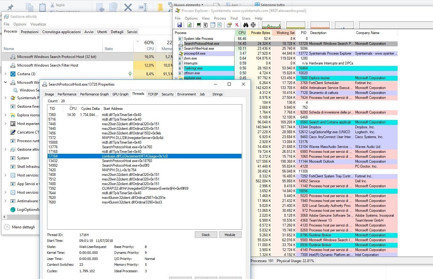Select Cortana icon row in Gestione attività

point(13,74)
